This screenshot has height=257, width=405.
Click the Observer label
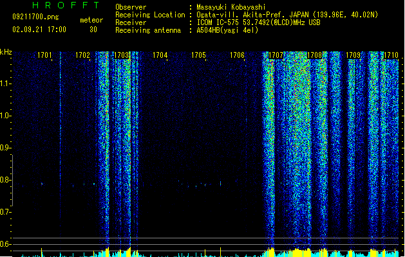pyautogui.click(x=131, y=7)
